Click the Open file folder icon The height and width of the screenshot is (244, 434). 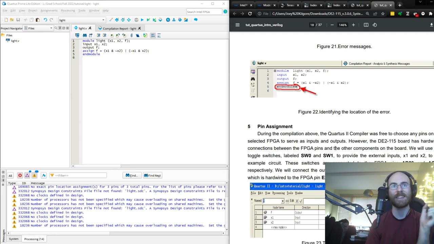point(12,20)
